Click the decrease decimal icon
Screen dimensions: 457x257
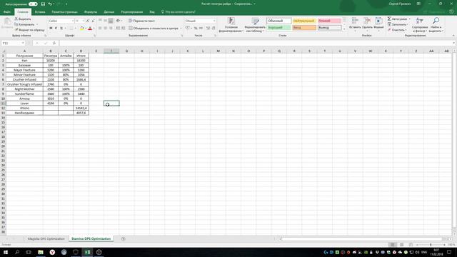(214, 29)
